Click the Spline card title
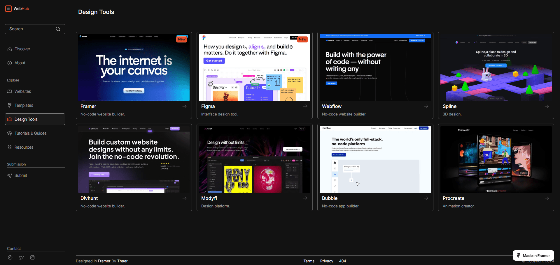 tap(449, 106)
